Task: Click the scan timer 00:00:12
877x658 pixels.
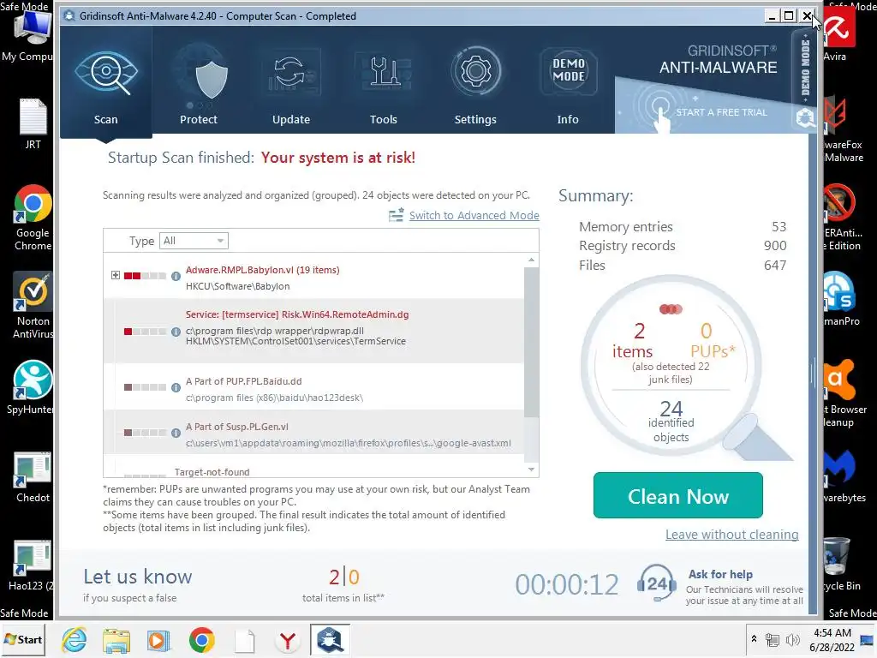Action: pyautogui.click(x=567, y=584)
